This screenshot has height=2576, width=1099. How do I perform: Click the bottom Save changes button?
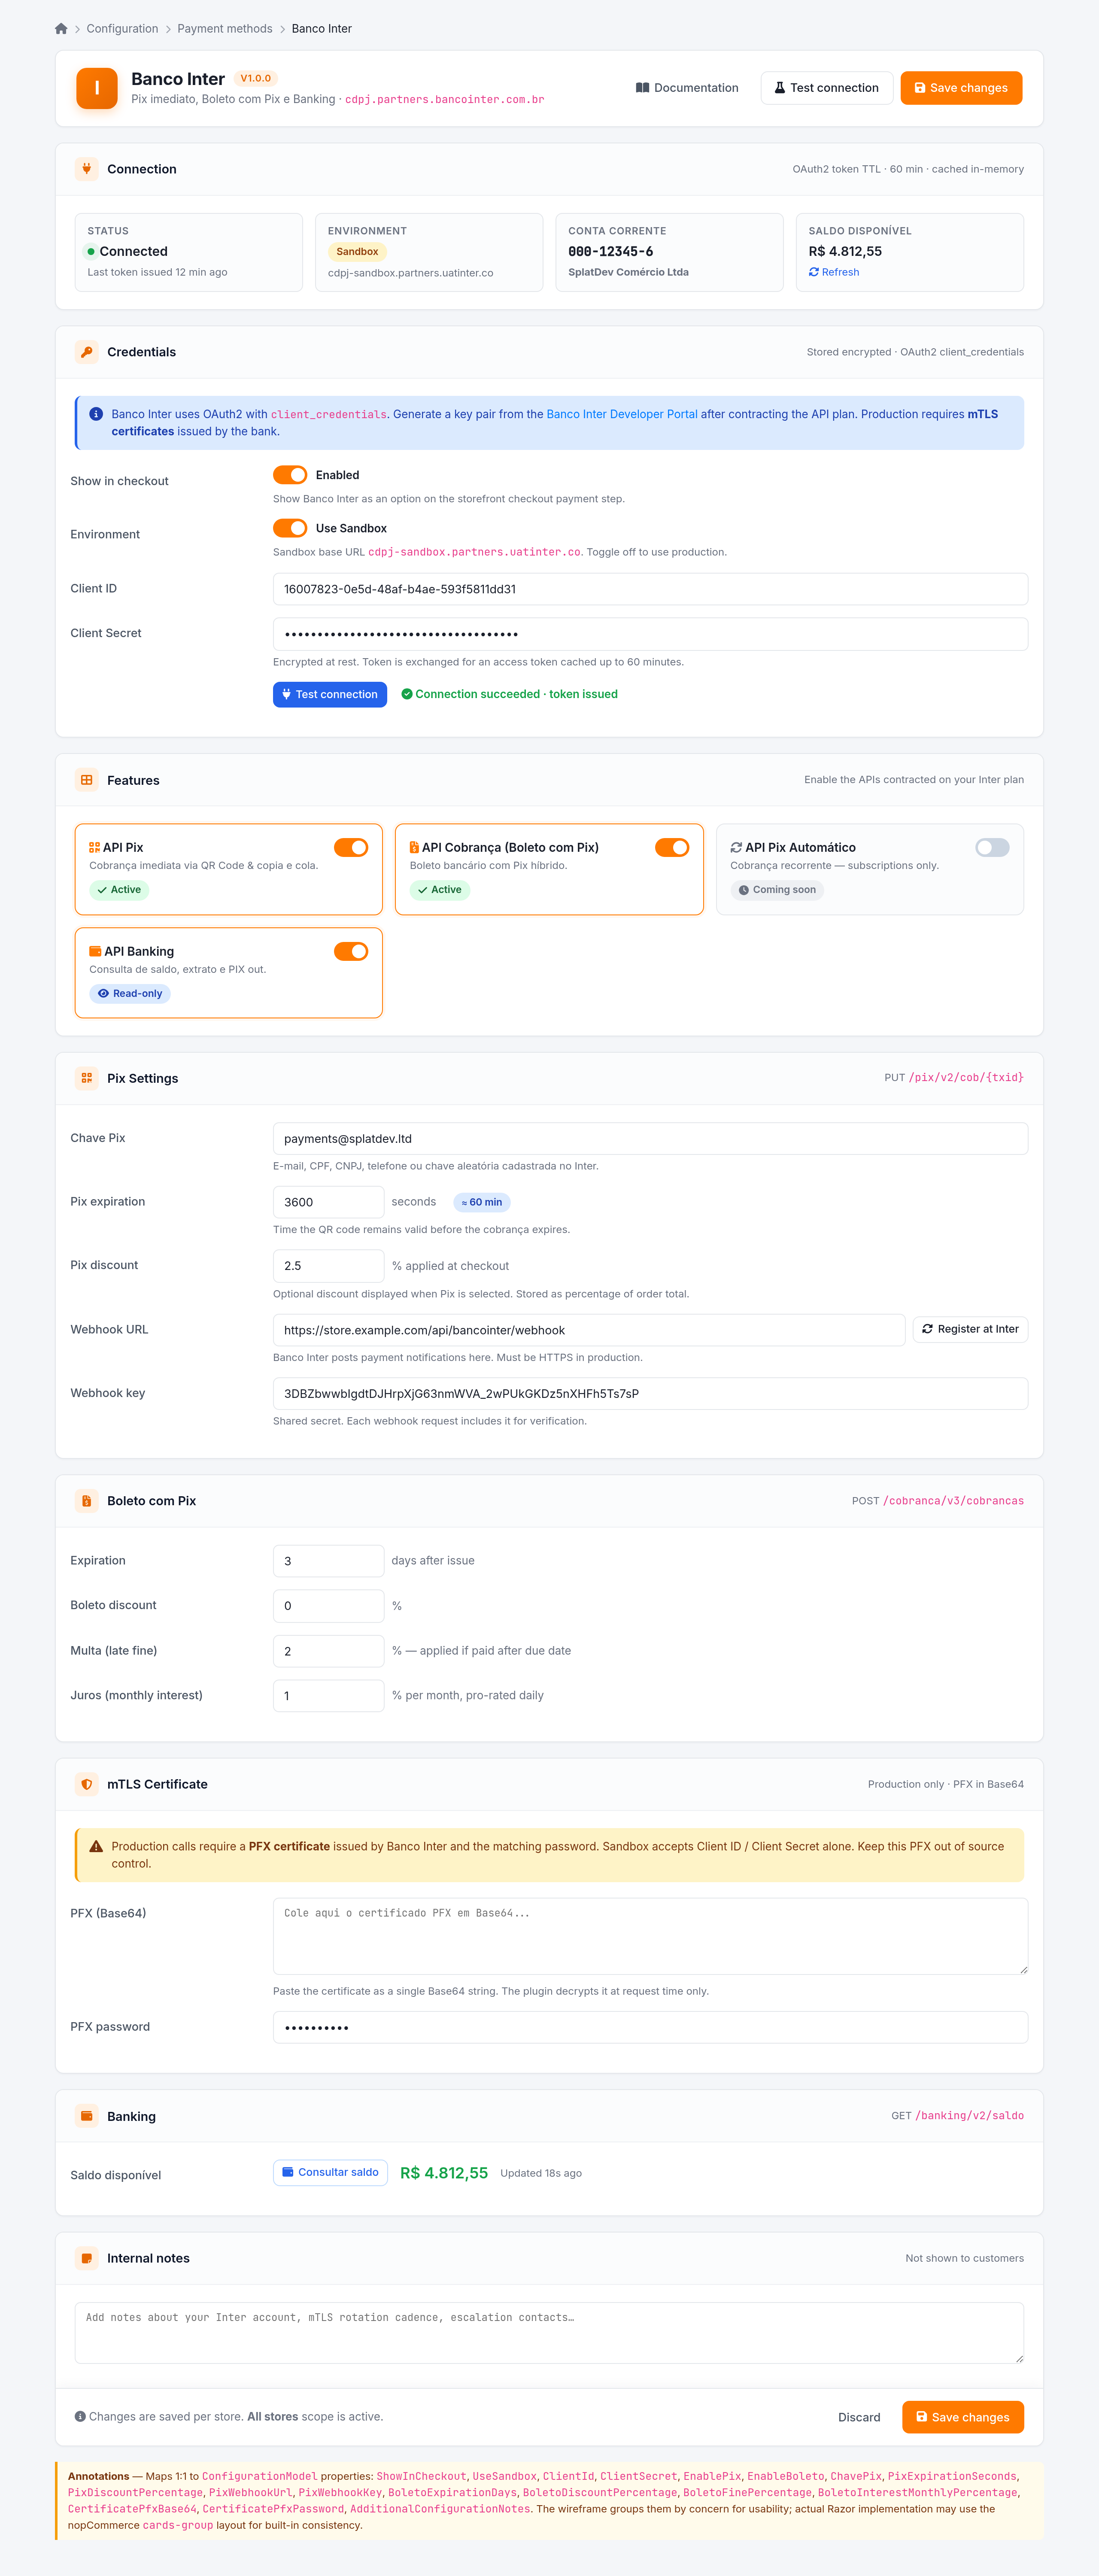[x=963, y=2417]
